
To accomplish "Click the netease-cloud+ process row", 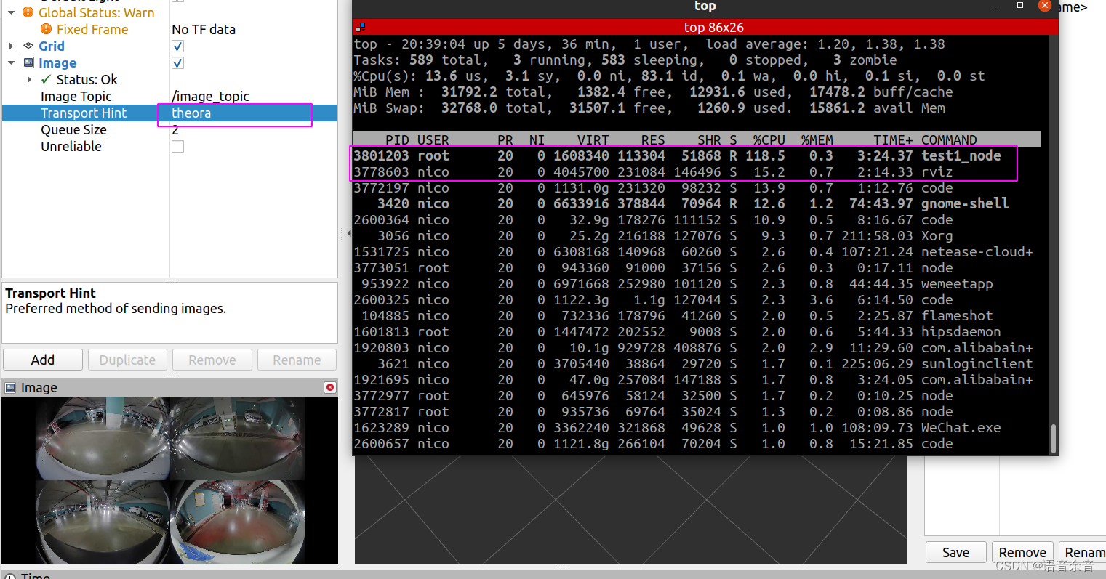I will 697,251.
